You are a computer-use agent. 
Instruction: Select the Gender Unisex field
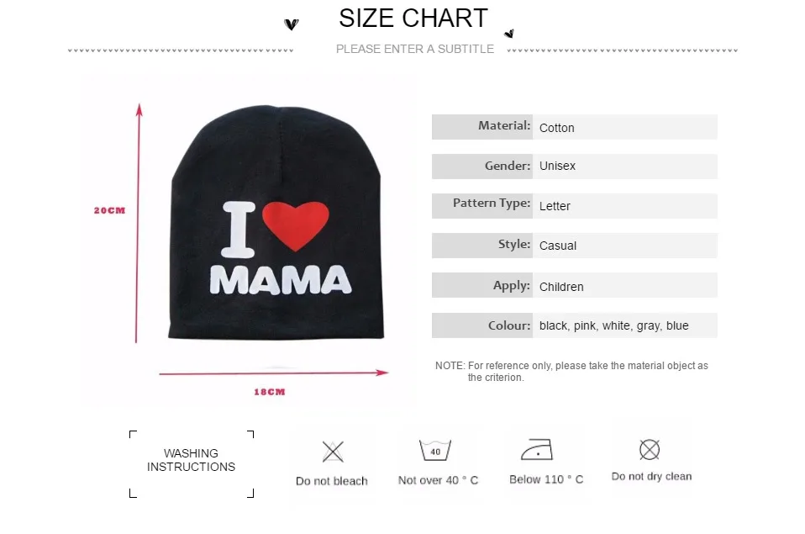coord(625,167)
